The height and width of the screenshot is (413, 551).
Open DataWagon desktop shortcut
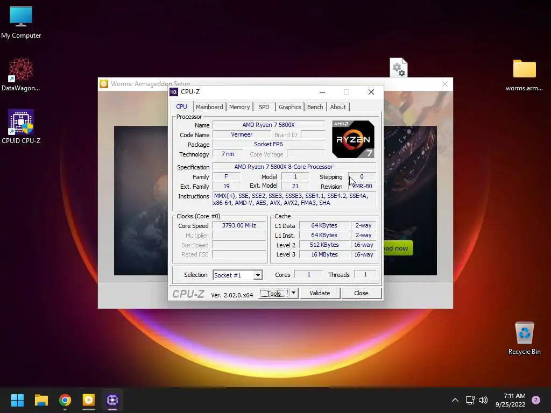pyautogui.click(x=21, y=74)
